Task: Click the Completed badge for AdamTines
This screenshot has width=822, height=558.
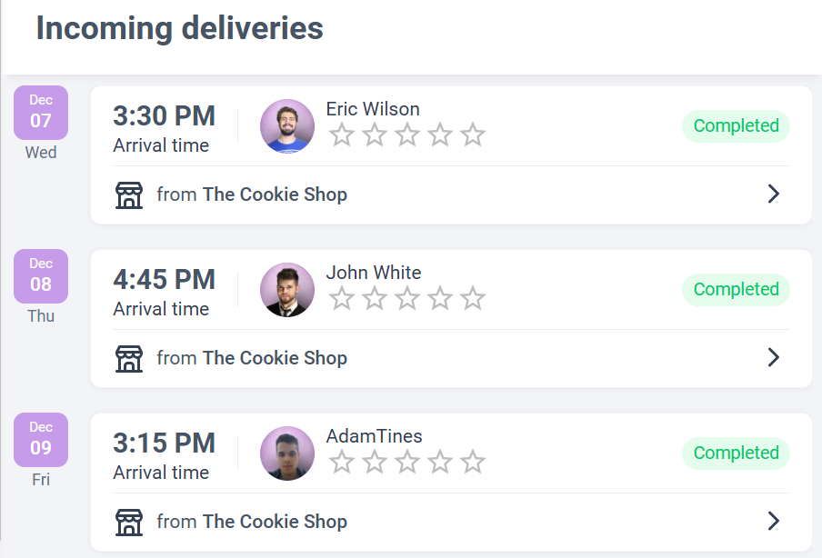Action: (x=736, y=453)
